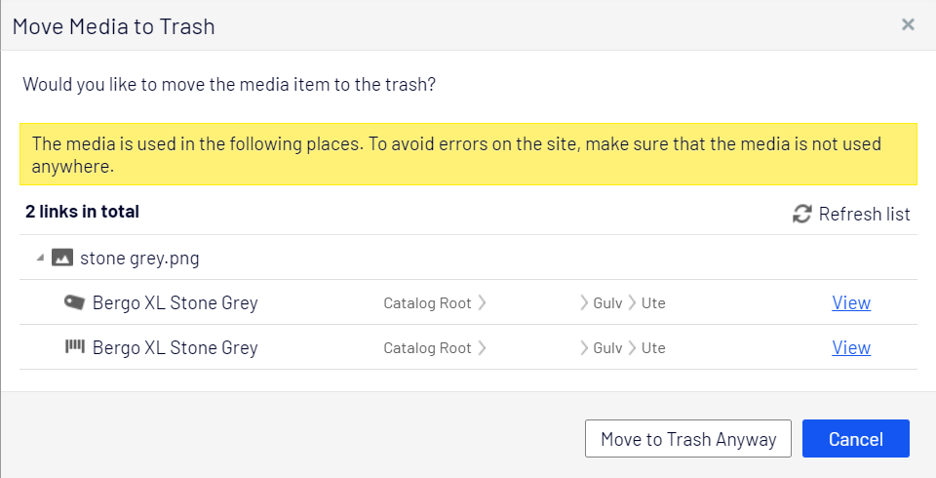Select the first Bergo XL Stone Grey product row
The image size is (936, 478).
(x=469, y=302)
